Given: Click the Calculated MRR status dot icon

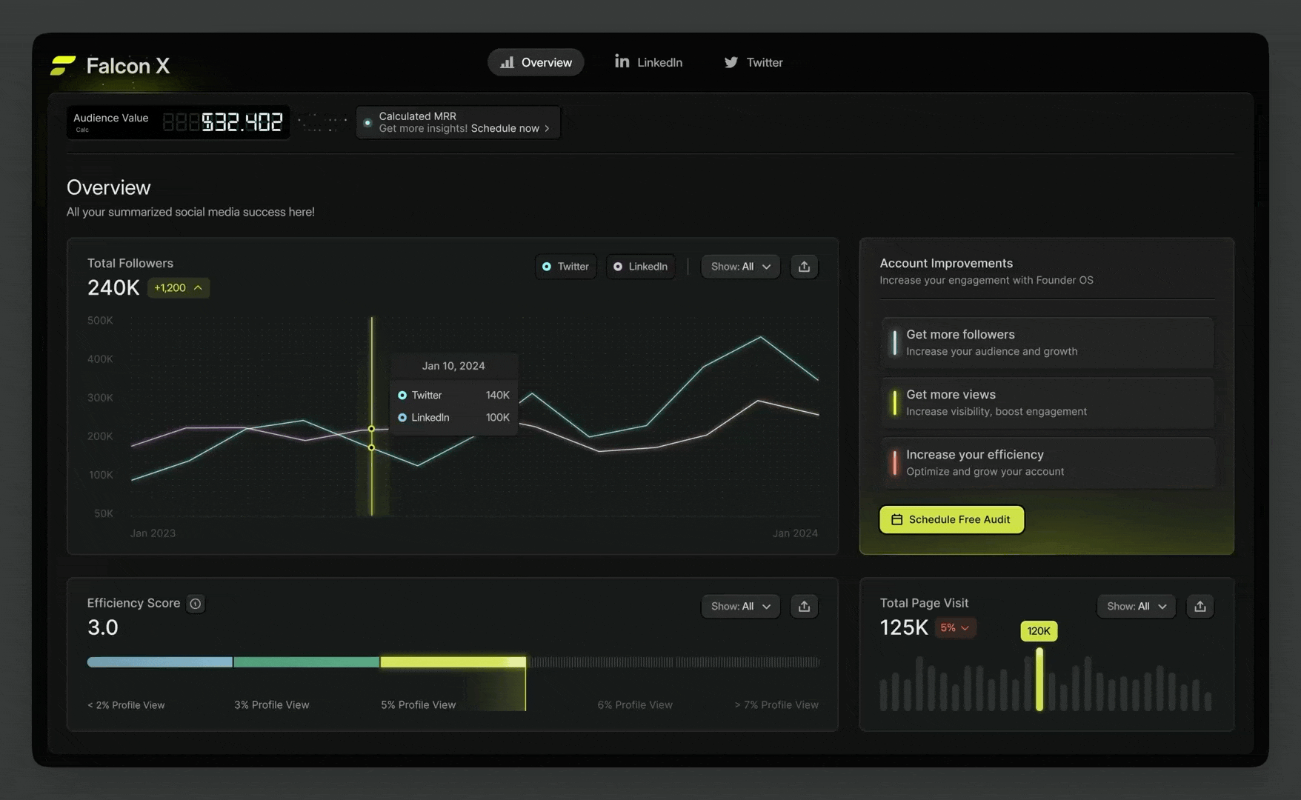Looking at the screenshot, I should click(x=367, y=122).
